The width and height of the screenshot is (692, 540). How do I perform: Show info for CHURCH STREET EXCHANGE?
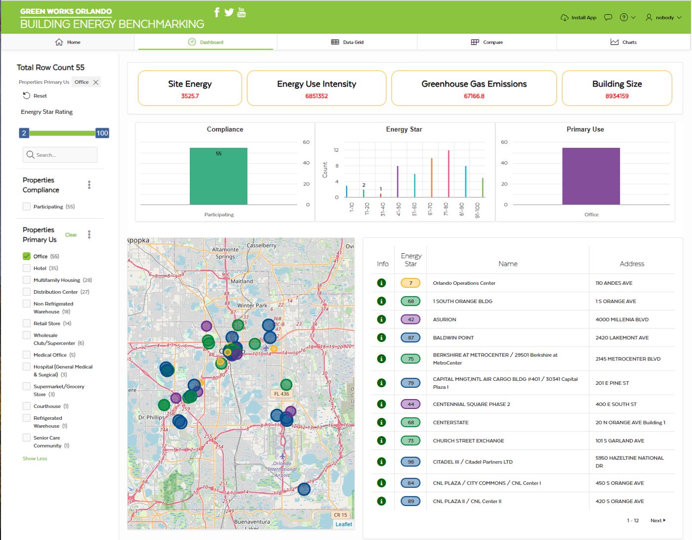tap(382, 441)
